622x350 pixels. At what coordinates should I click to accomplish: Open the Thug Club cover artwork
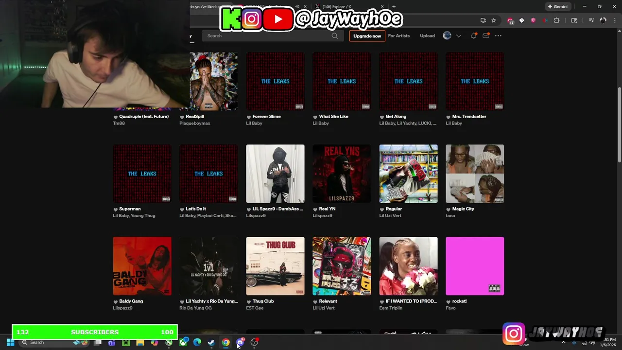[x=275, y=266]
